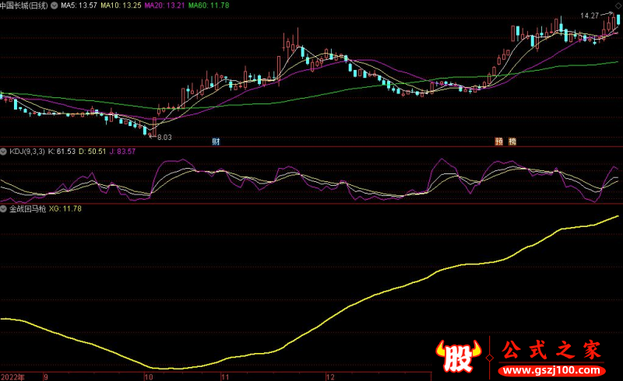Screen dimensions: 623x381
Task: Click the 预 forecast marker icon
Action: pos(498,142)
